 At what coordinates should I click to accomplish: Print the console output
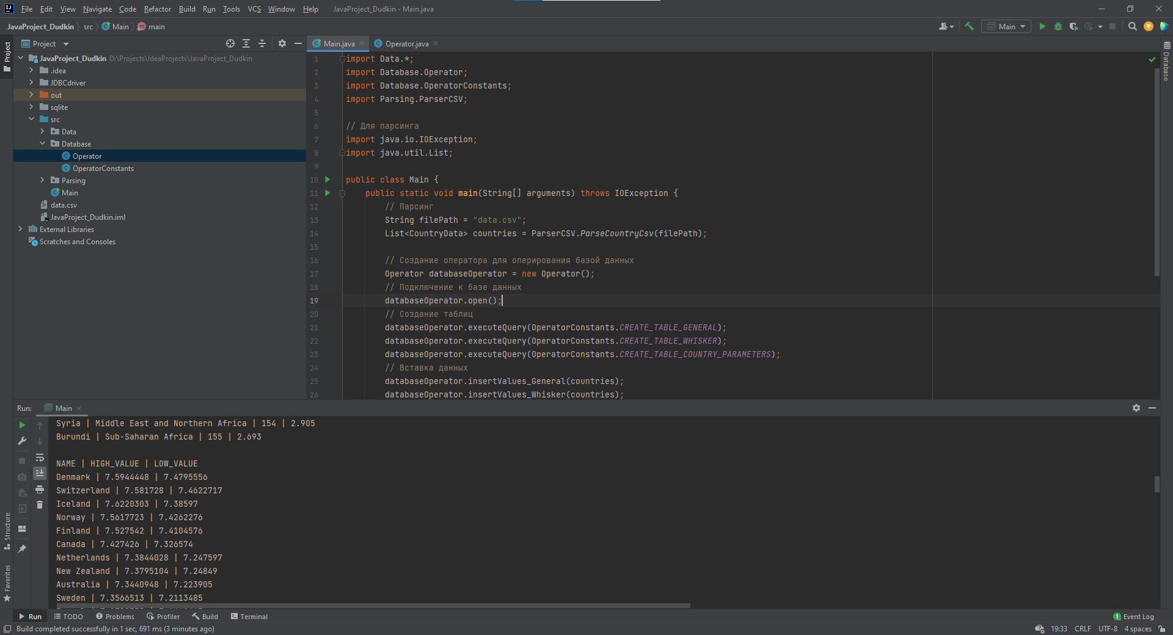tap(40, 489)
